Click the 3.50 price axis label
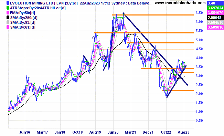 tap(199, 67)
